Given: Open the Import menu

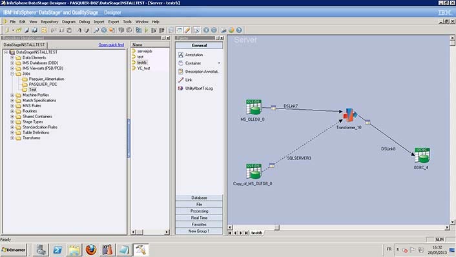Looking at the screenshot, I should click(x=99, y=22).
